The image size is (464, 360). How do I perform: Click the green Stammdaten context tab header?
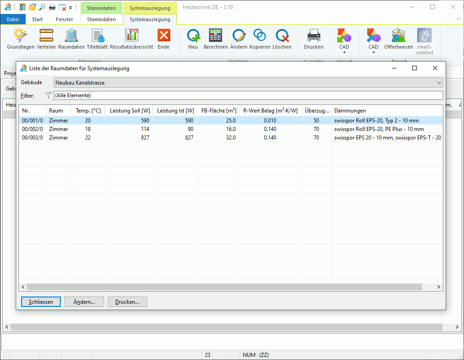pyautogui.click(x=101, y=8)
